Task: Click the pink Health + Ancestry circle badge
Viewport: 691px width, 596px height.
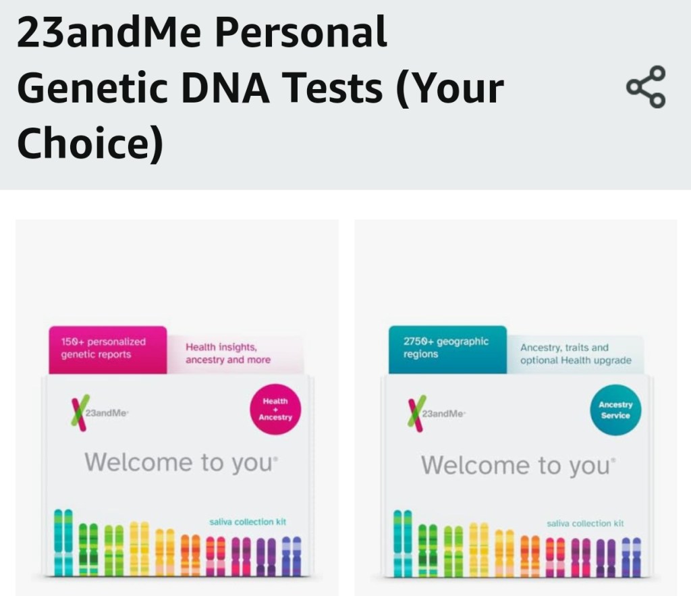Action: pos(275,409)
